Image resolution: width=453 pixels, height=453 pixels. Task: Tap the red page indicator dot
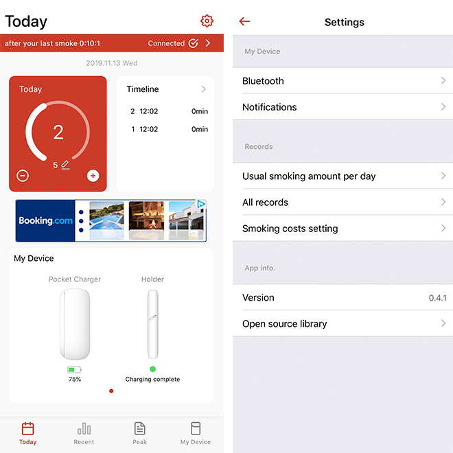[111, 391]
